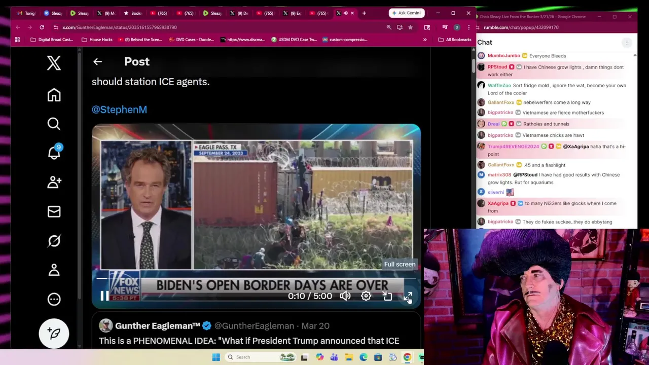Open Messages envelope icon
Viewport: 649px width, 365px height.
54,211
